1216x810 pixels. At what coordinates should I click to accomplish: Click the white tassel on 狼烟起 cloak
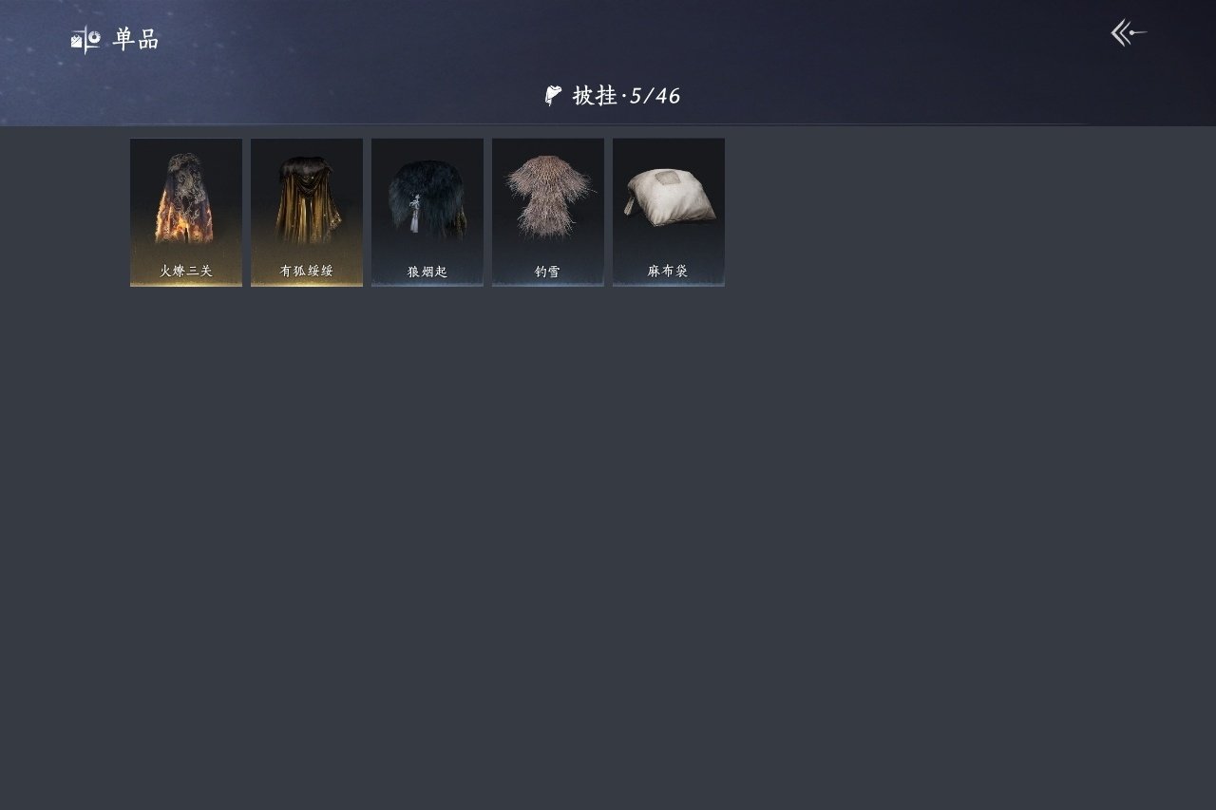point(415,215)
